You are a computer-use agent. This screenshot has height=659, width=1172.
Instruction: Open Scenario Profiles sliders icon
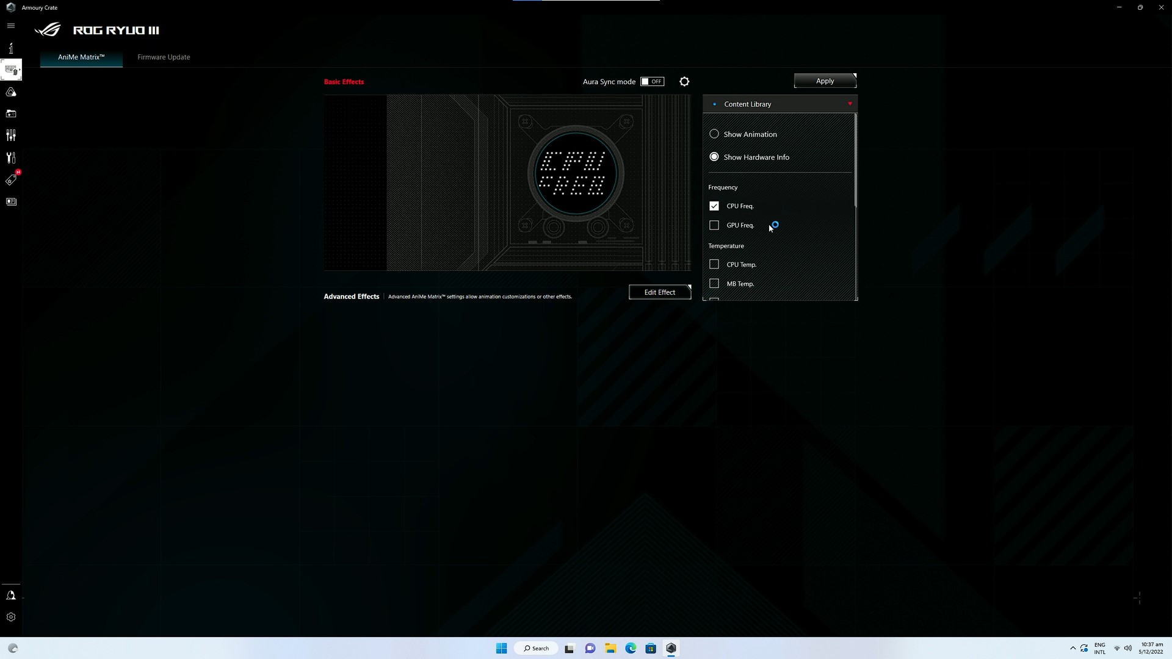pyautogui.click(x=11, y=135)
